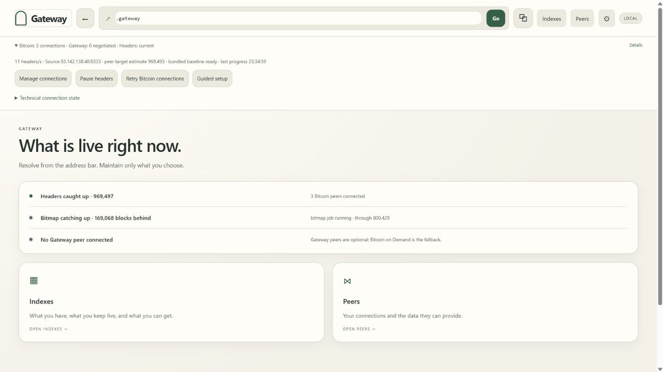The image size is (663, 372).
Task: Click the Peers card heading
Action: (x=351, y=301)
